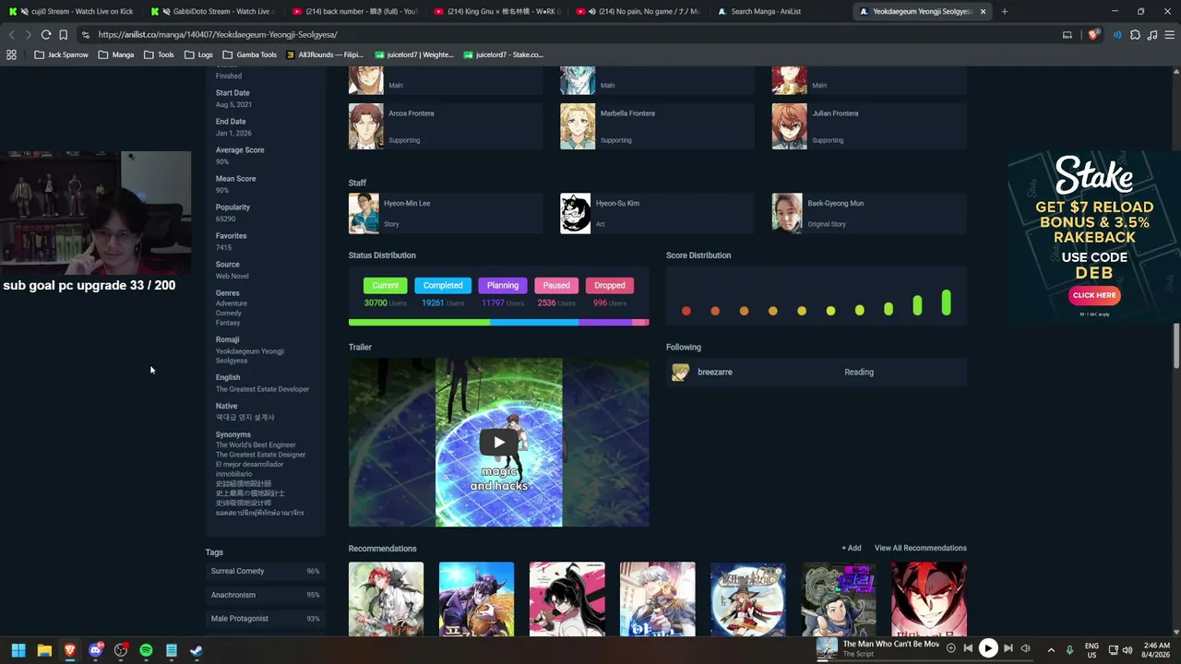Switch to the King Gnu YouTube tab
The width and height of the screenshot is (1181, 664).
tap(496, 12)
